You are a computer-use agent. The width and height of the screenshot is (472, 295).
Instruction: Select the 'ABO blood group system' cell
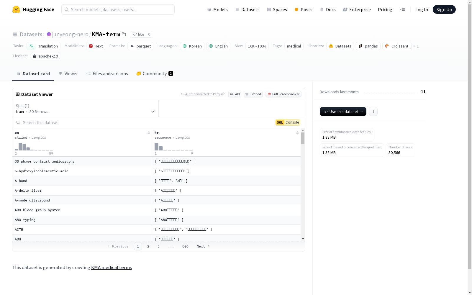pos(82,210)
